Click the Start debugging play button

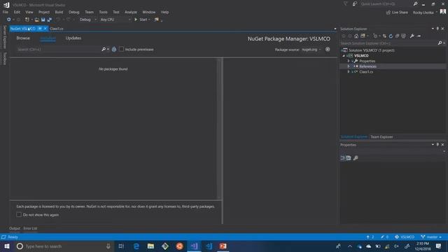coord(136,20)
